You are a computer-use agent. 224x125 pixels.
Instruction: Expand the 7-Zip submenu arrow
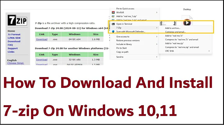tap(157, 28)
